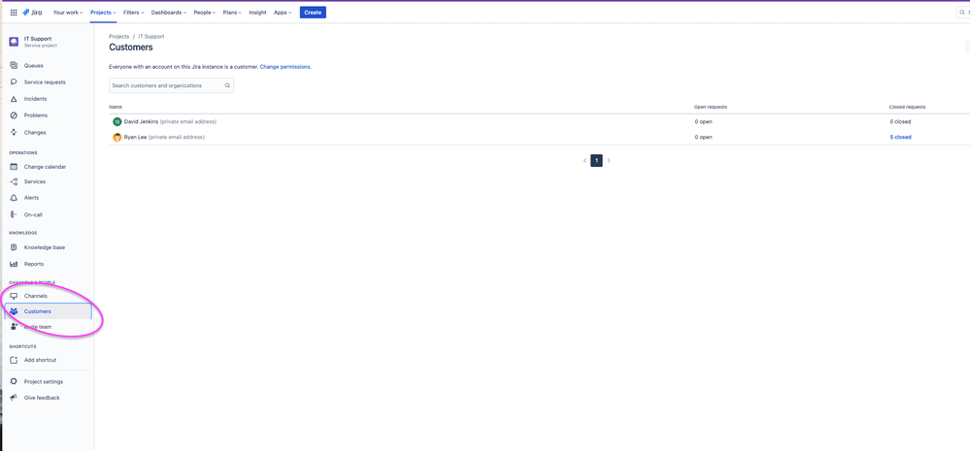This screenshot has height=451, width=970.
Task: Click the David Jenkins name
Action: tap(141, 121)
